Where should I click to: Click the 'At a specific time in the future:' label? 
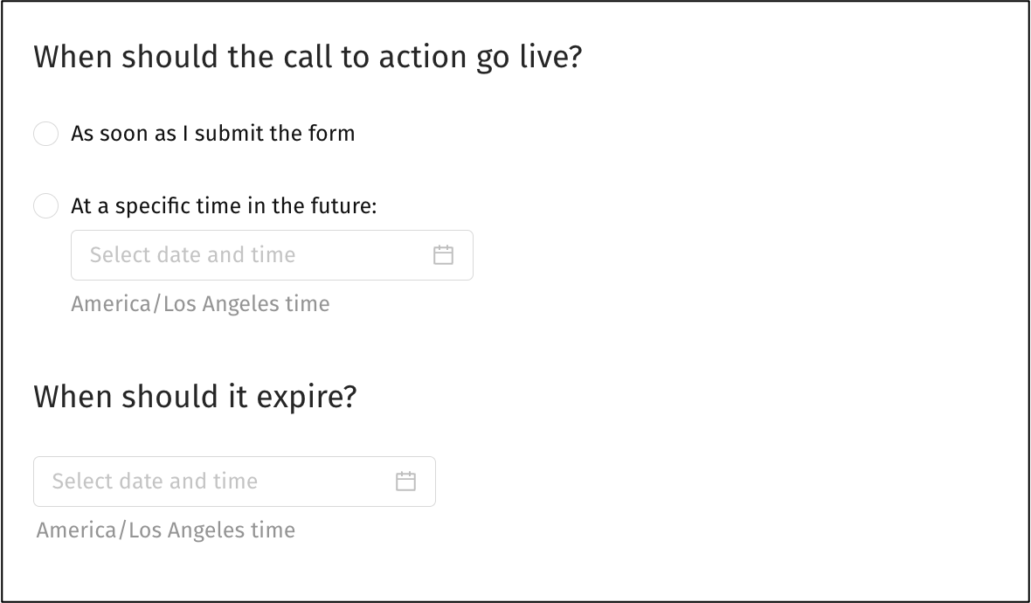coord(224,206)
